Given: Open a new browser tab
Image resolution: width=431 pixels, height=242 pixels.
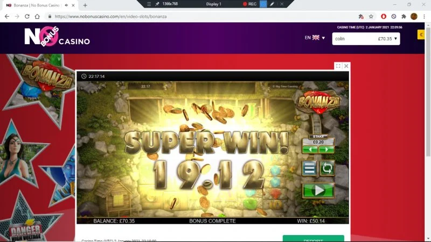Looking at the screenshot, I should point(85,5).
